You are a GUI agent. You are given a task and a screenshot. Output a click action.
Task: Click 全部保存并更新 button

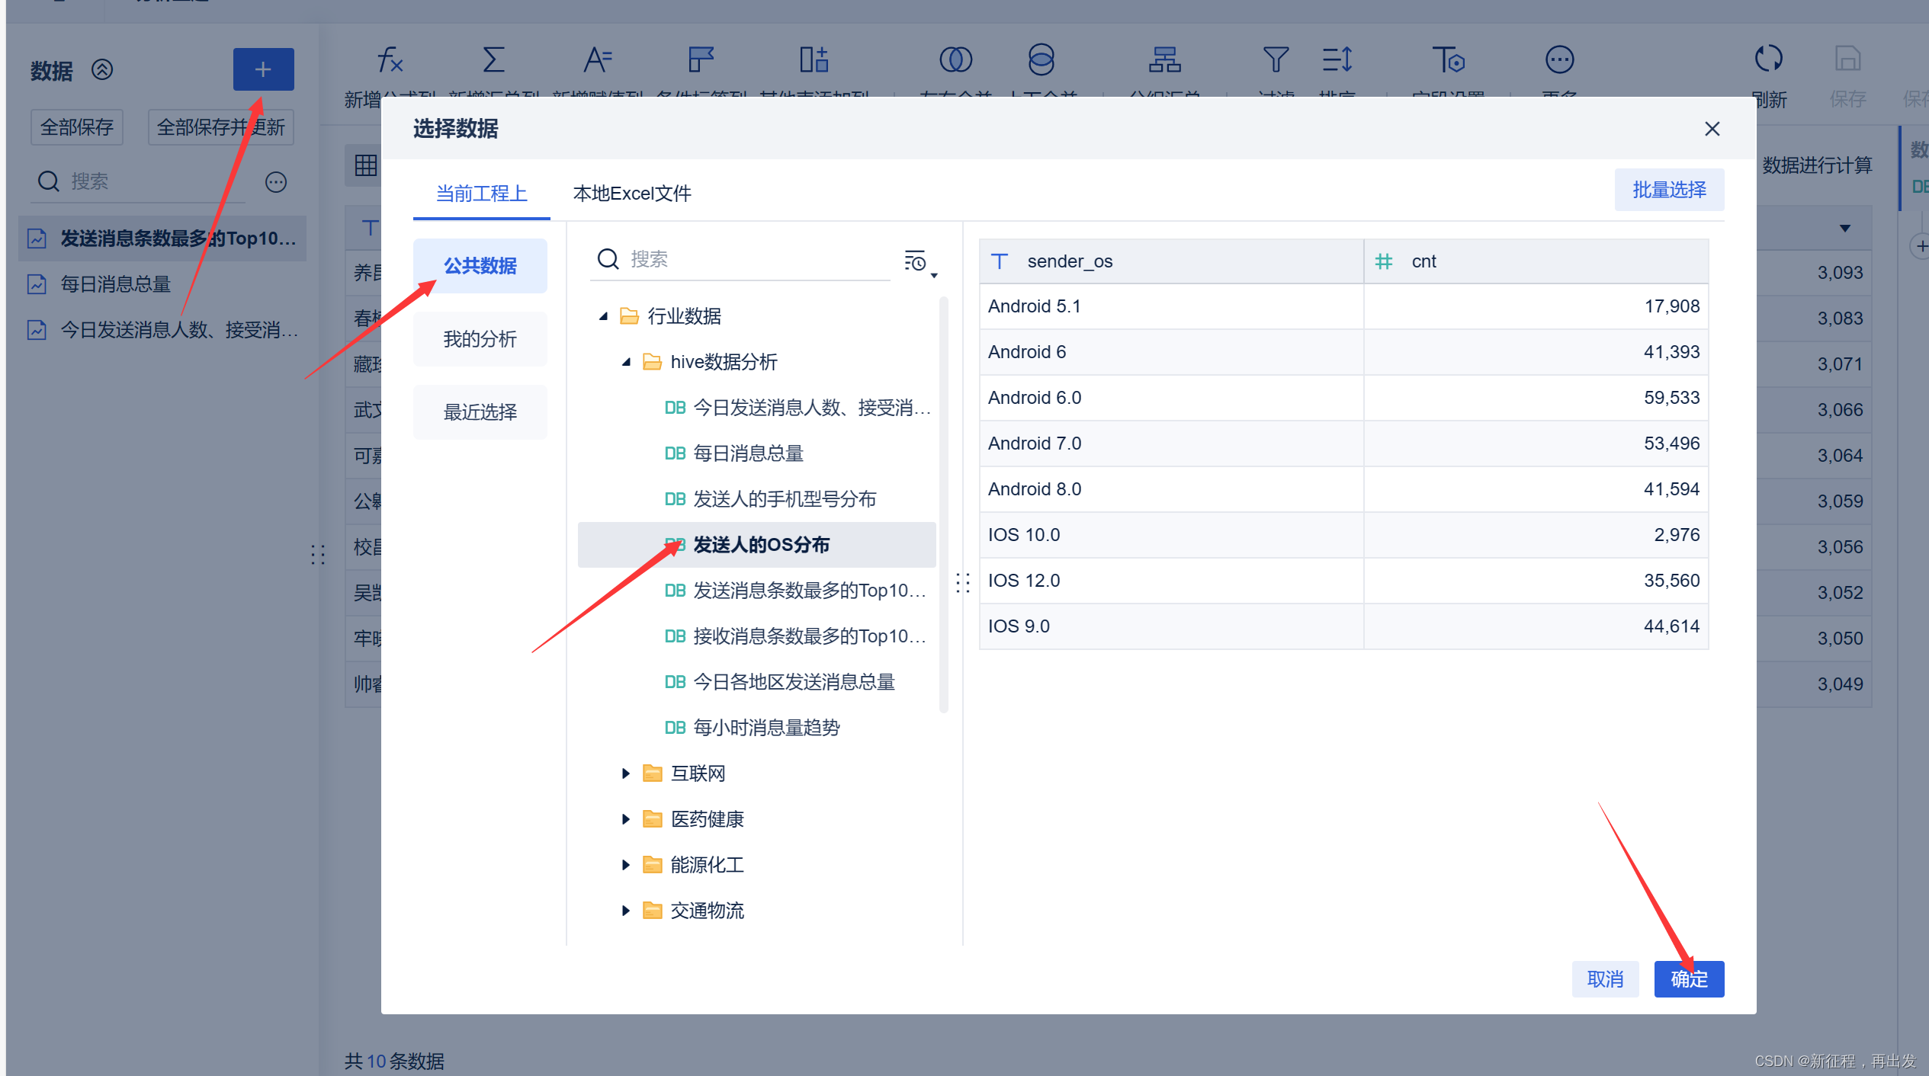(221, 127)
